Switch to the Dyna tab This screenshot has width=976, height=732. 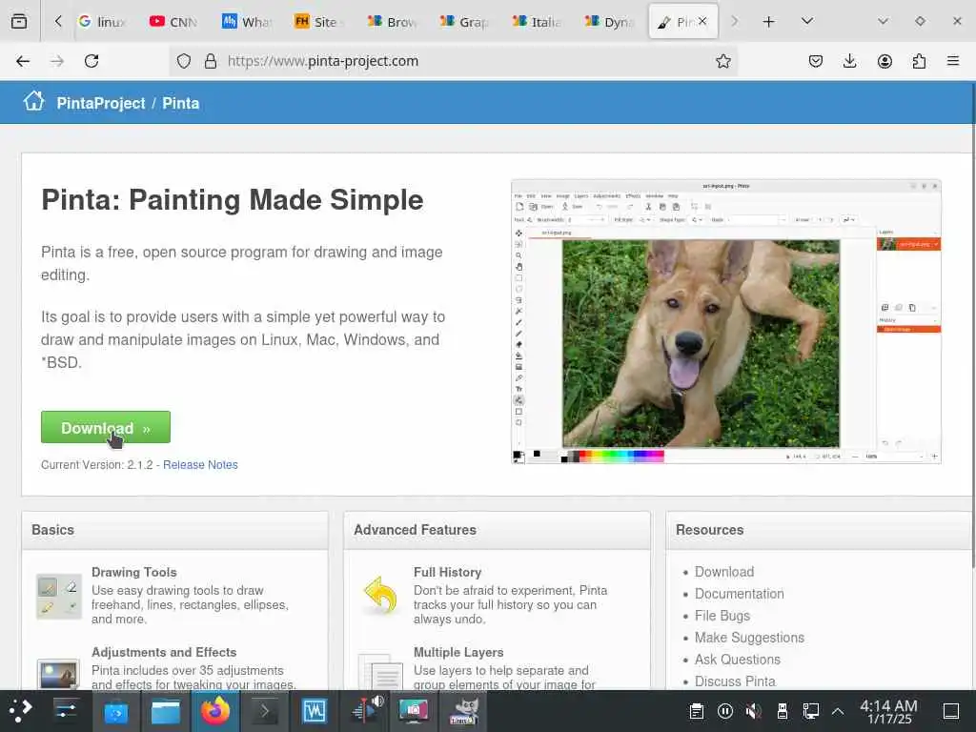point(610,22)
